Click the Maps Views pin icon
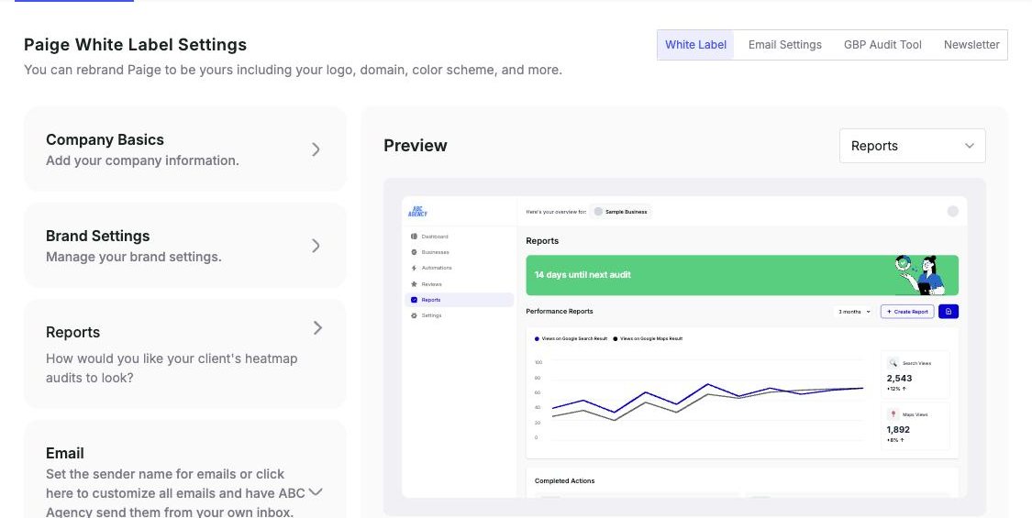The height and width of the screenshot is (518, 1032). coord(893,414)
